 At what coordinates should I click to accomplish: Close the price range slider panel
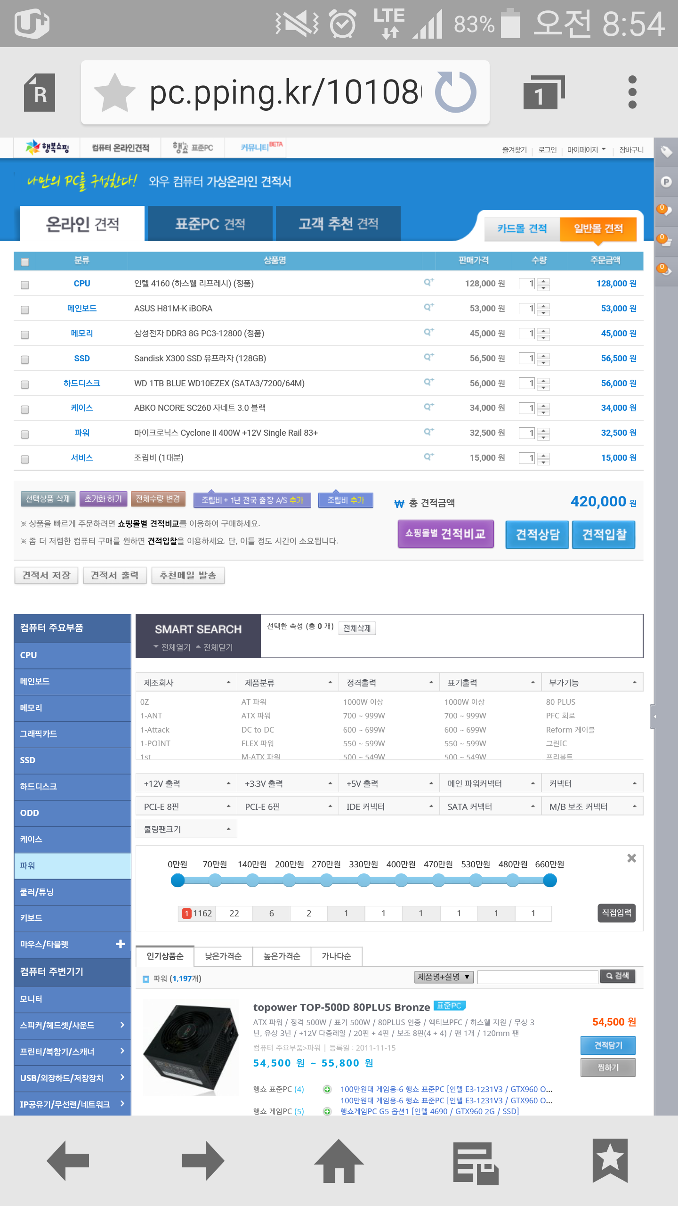[632, 858]
